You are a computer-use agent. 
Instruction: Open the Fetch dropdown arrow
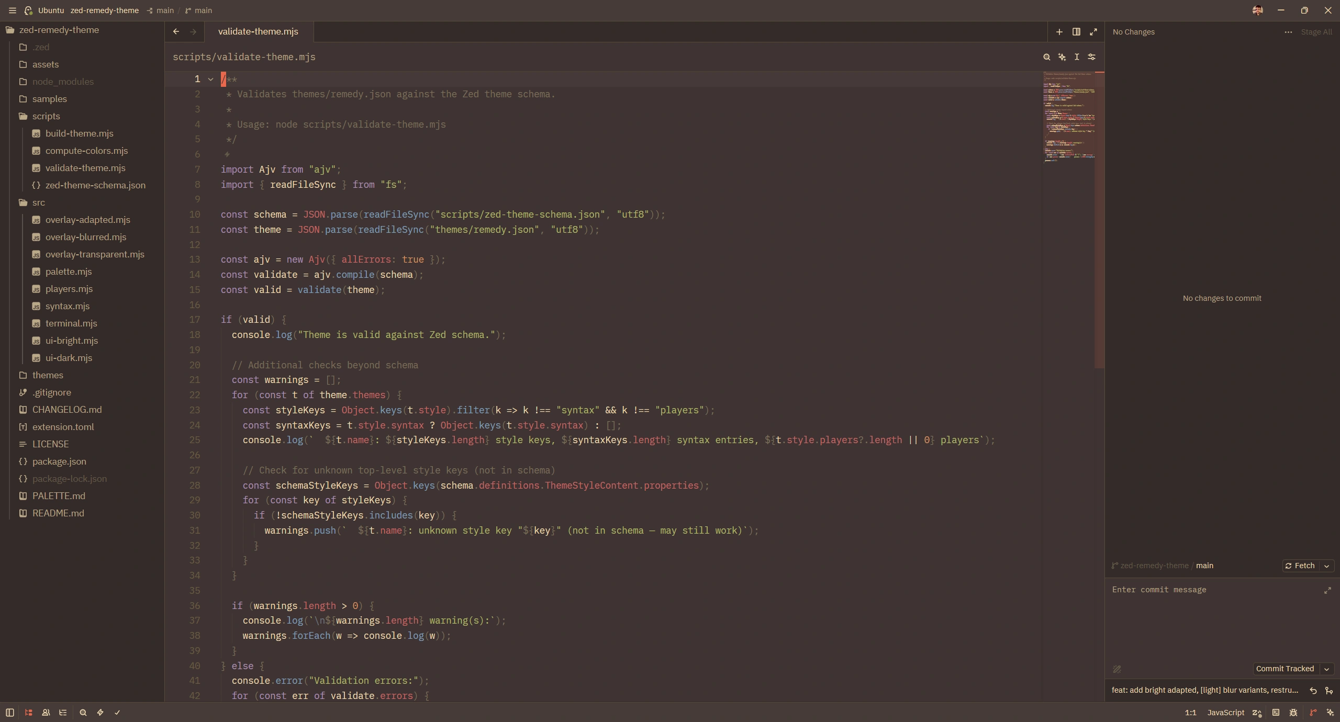(x=1326, y=566)
